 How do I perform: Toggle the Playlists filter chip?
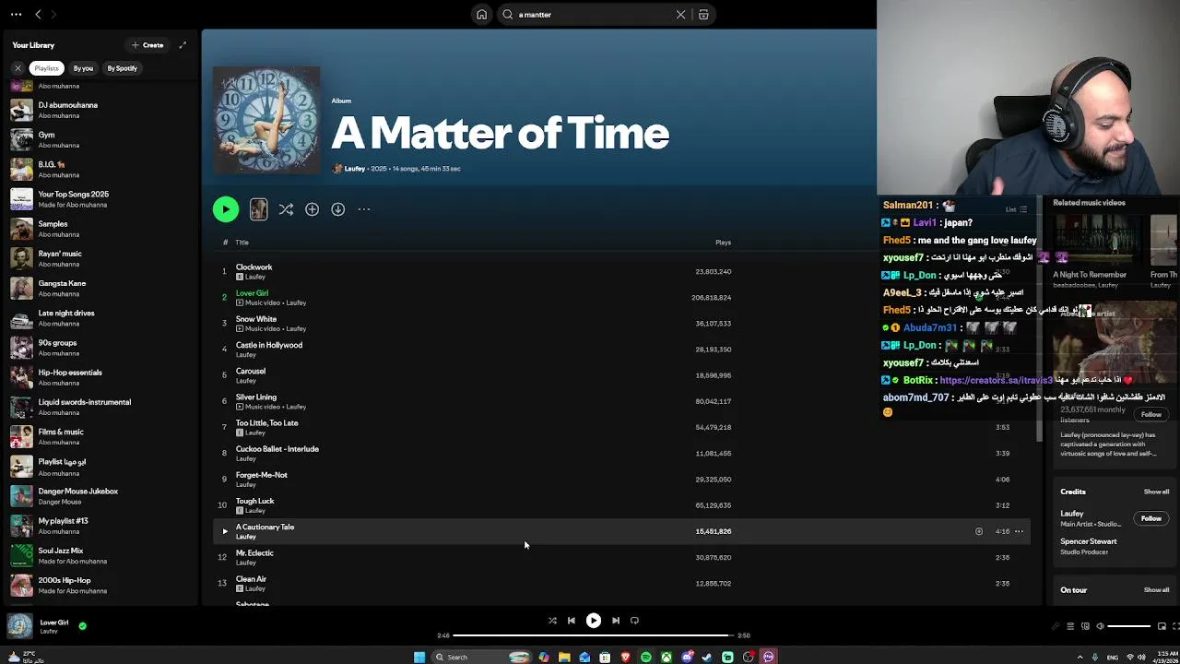pos(46,68)
